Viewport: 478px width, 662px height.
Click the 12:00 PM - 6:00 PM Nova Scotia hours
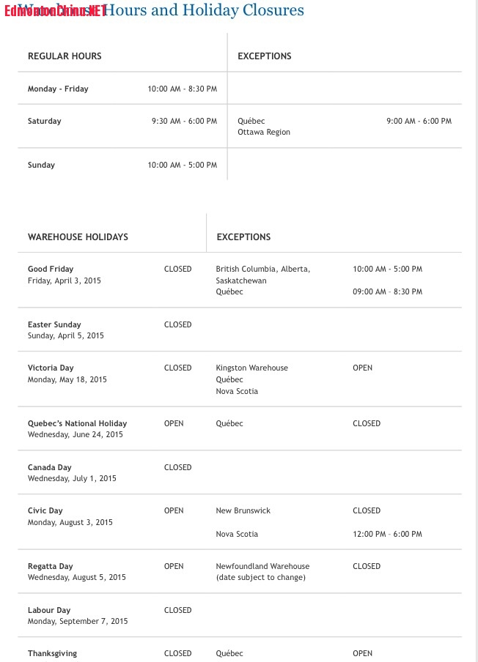tap(387, 535)
